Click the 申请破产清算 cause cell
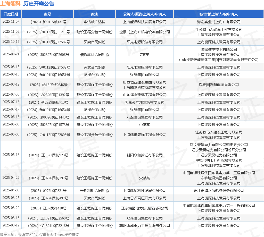The height and width of the screenshot is (237, 264). [x=94, y=22]
